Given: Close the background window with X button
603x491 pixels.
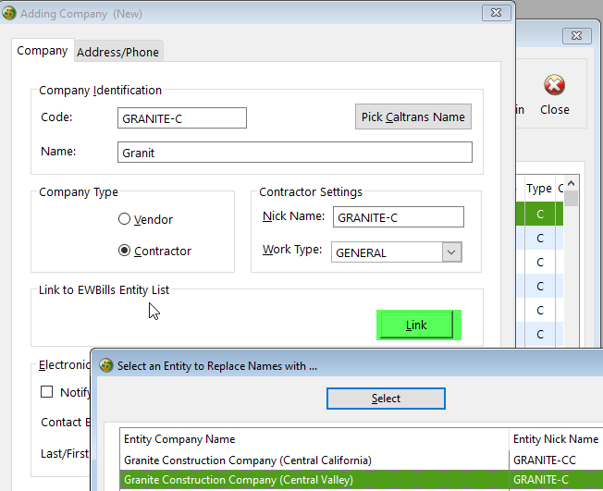Looking at the screenshot, I should point(576,36).
